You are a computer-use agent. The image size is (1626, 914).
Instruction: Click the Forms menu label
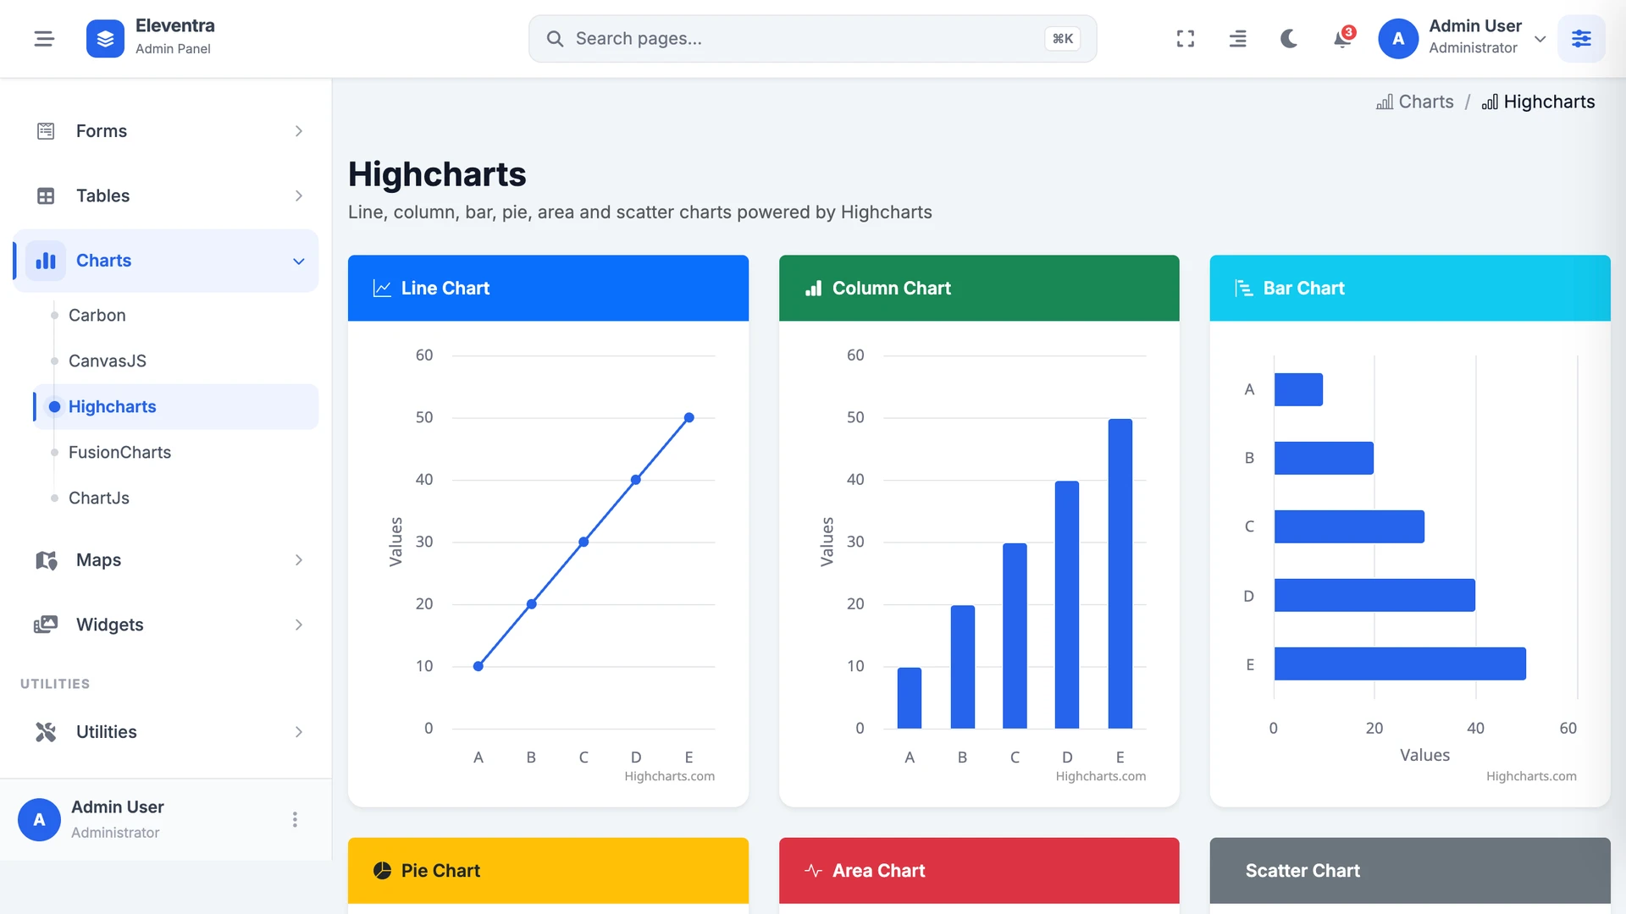102,131
